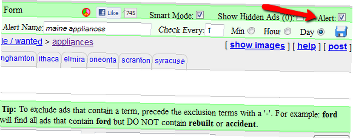This screenshot has height=139, width=353.
Task: Click the blue floppy disk save icon
Action: click(x=341, y=32)
